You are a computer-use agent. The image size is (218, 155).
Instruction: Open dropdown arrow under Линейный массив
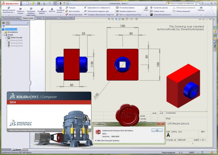(x=60, y=15)
